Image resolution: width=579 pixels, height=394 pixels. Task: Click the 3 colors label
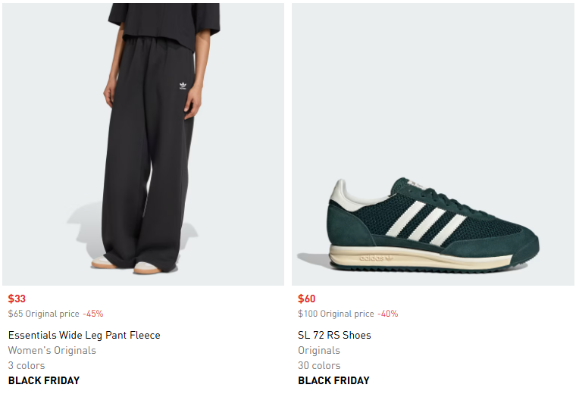point(27,365)
